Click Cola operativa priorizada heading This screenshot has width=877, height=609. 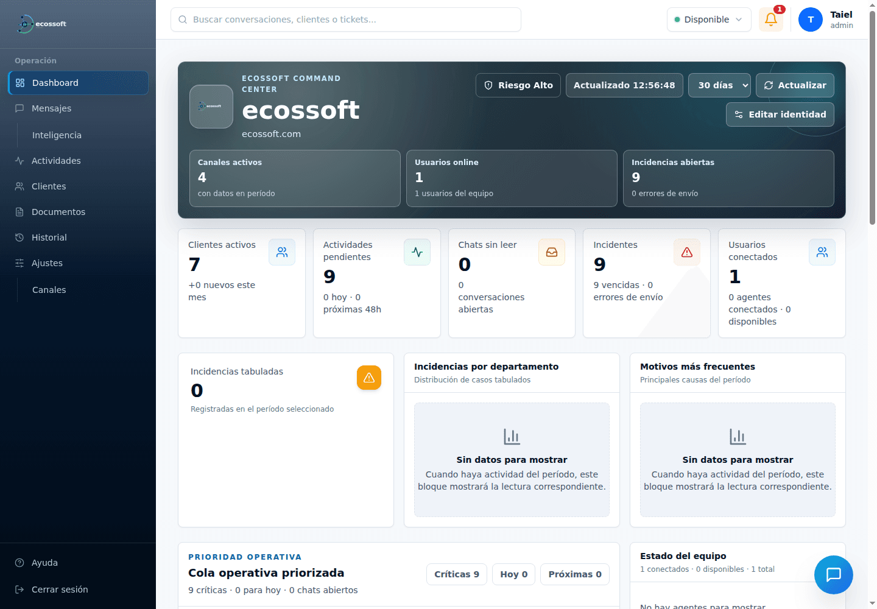pos(266,573)
